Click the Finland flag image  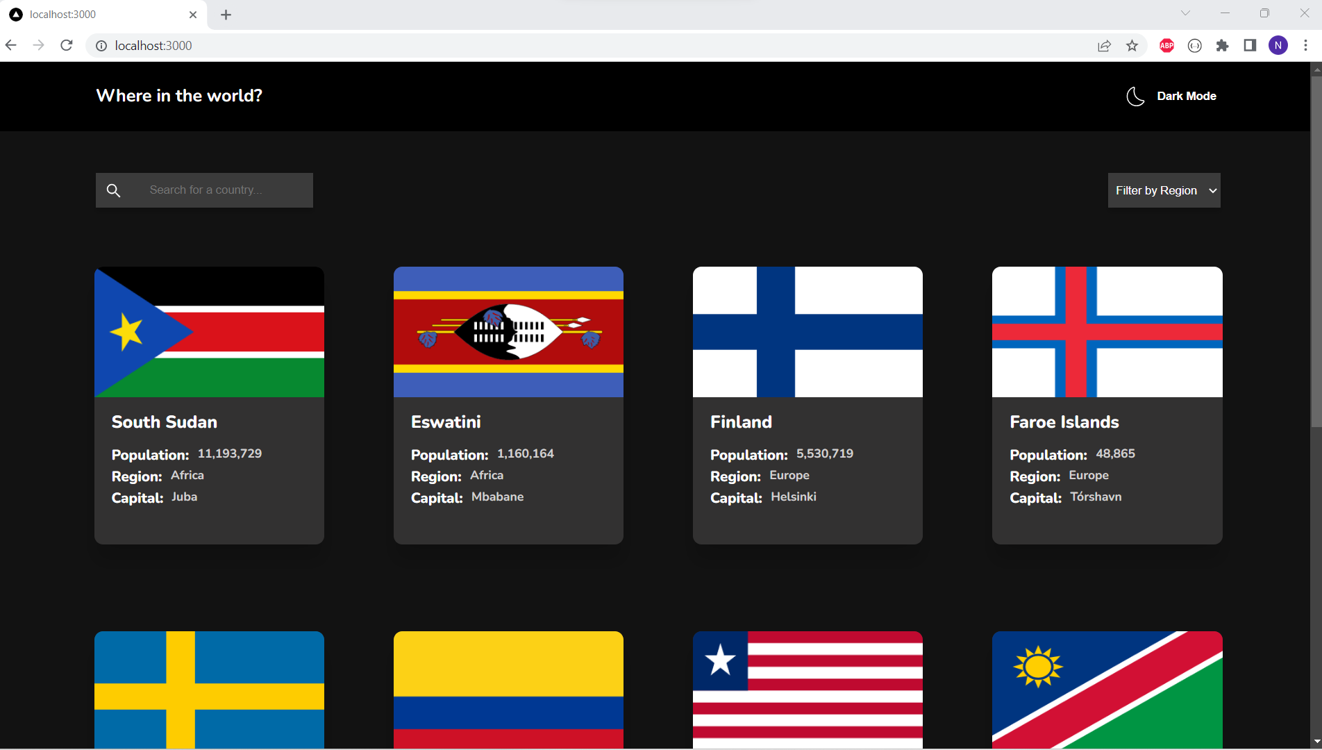pos(808,332)
